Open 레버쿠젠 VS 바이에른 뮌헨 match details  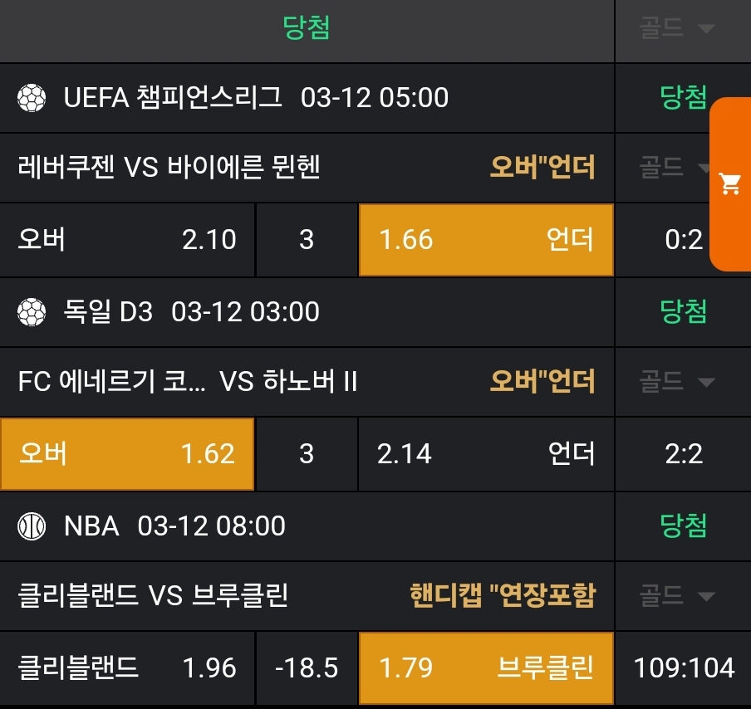point(169,168)
